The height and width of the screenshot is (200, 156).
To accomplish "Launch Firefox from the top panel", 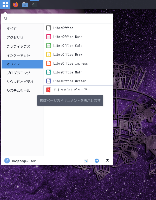I will 16,5.
